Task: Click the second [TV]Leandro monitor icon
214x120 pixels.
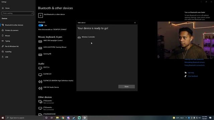Action: click(40, 108)
